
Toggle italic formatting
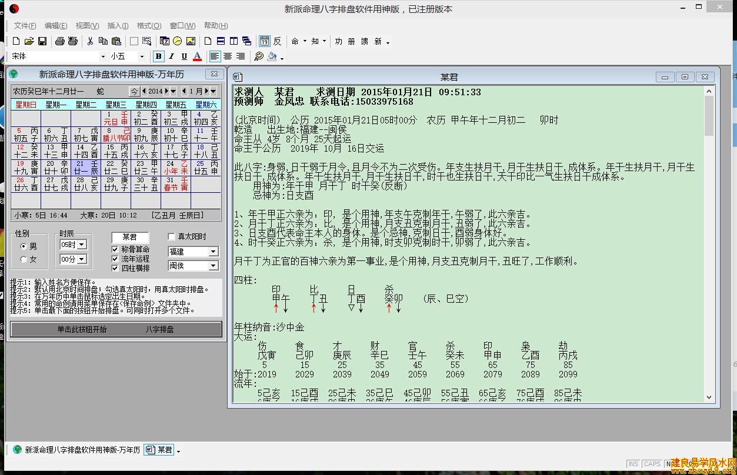tap(171, 56)
